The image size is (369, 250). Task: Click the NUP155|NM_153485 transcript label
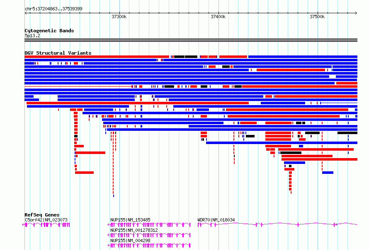tap(130, 220)
